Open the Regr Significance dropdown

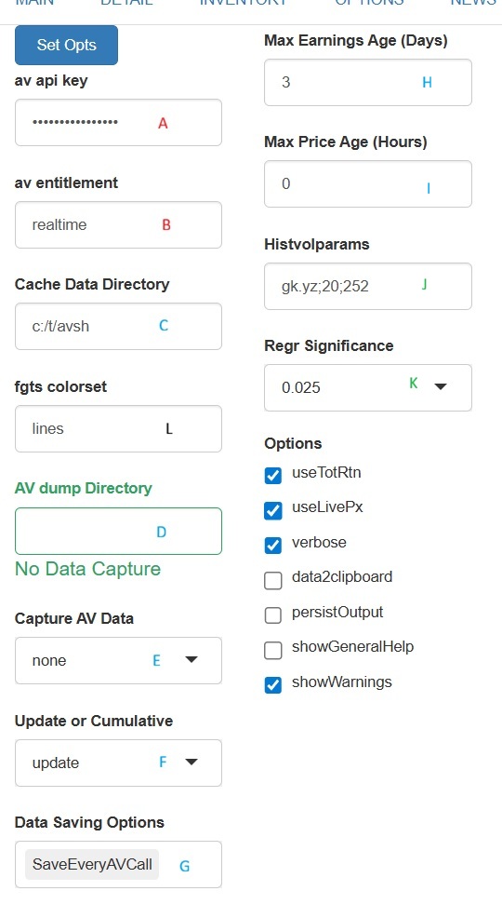click(x=441, y=386)
